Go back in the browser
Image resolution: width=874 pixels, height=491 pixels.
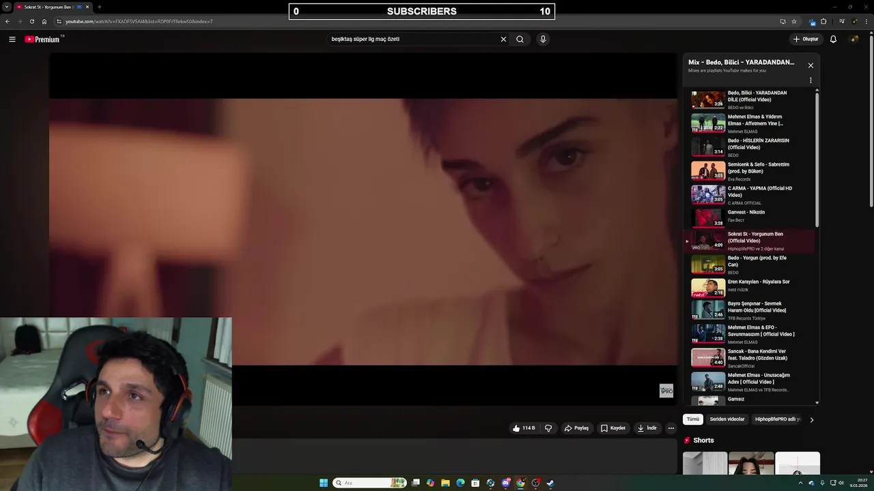(8, 21)
